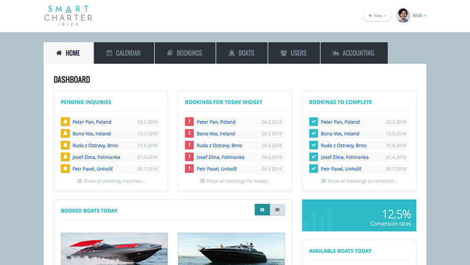Switch booked boats to grid view
The height and width of the screenshot is (265, 470).
tap(263, 210)
